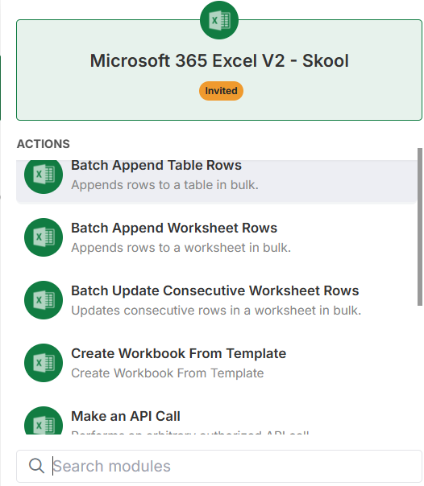The height and width of the screenshot is (486, 424).
Task: Click the Excel logo atop the header card
Action: pyautogui.click(x=219, y=20)
